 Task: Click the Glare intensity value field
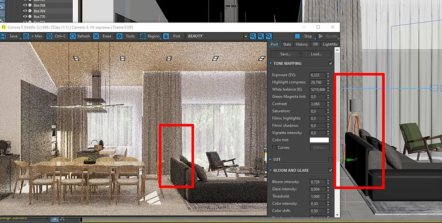318,189
